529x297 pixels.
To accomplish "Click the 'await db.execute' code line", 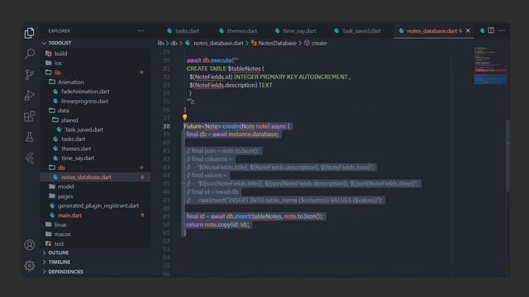I will [212, 60].
